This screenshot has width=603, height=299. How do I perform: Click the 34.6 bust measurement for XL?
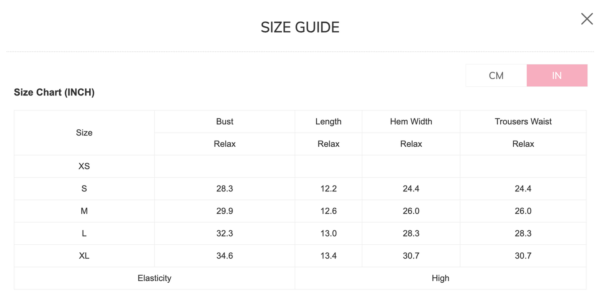[x=225, y=256]
